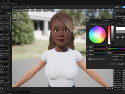Click the Old white color swatch

(x=120, y=29)
